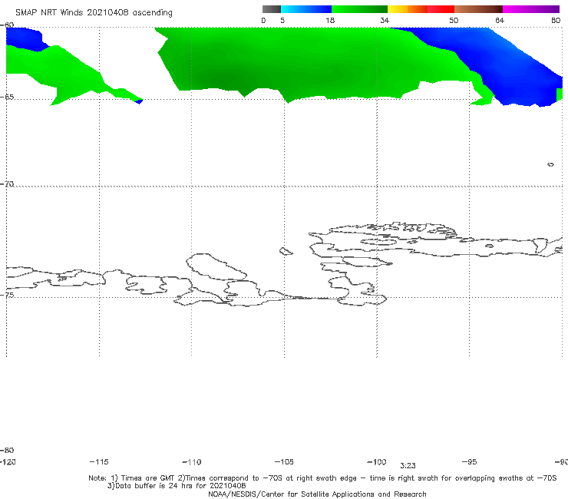The image size is (568, 499).
Task: Click the swath time label '3:23'
Action: point(408,466)
